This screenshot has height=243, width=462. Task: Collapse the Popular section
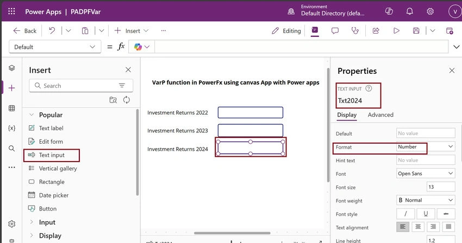click(x=32, y=115)
